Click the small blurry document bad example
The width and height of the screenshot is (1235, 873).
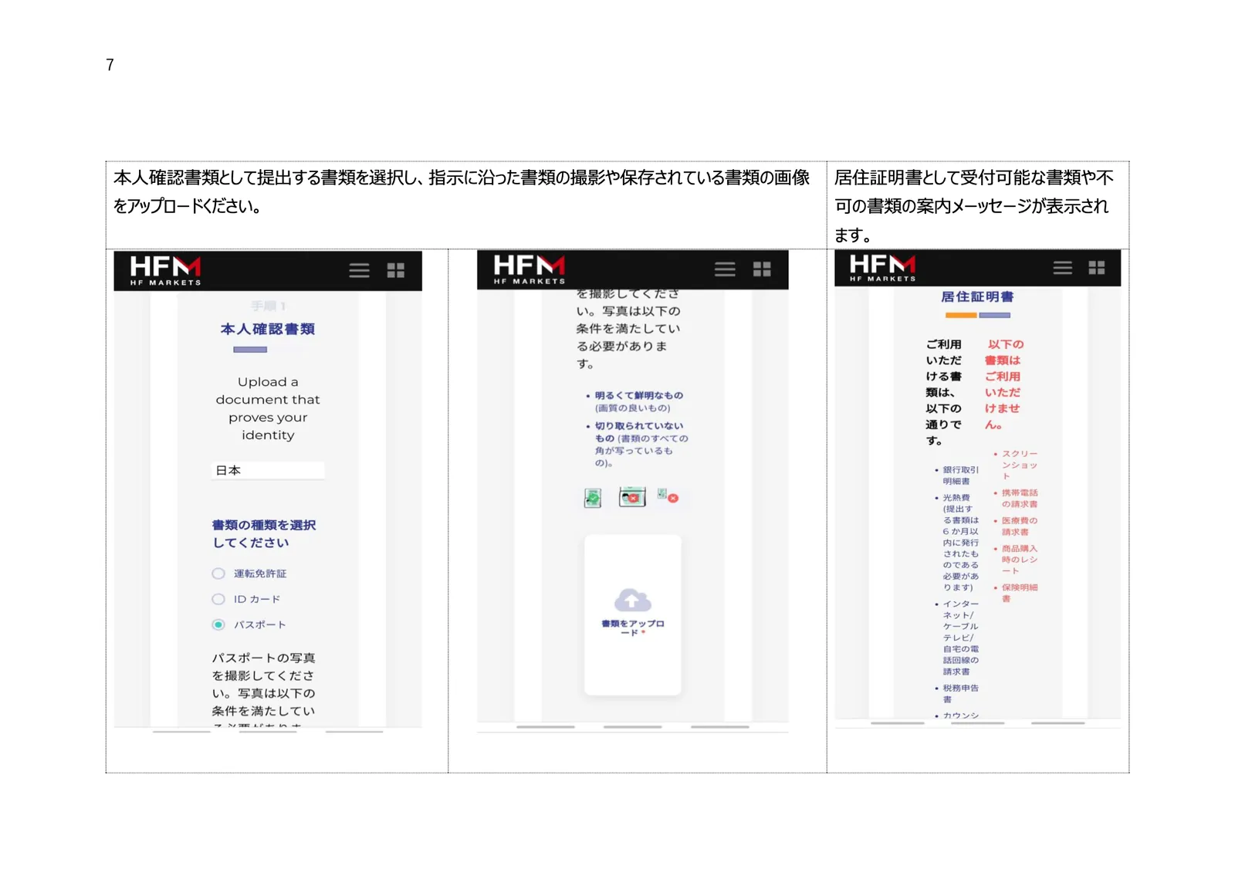[x=668, y=496]
